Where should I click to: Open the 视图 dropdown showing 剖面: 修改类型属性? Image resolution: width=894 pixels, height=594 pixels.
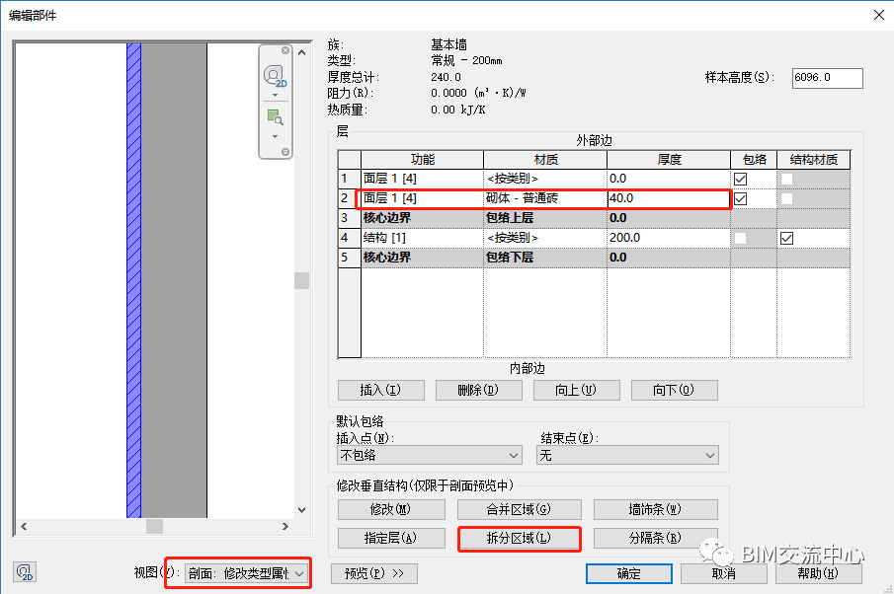click(246, 573)
